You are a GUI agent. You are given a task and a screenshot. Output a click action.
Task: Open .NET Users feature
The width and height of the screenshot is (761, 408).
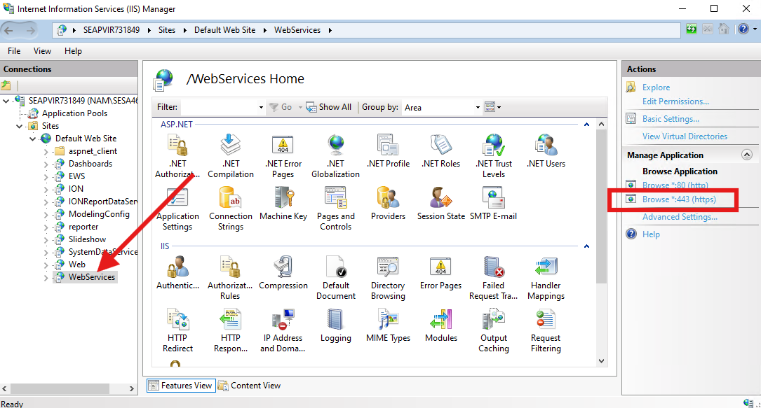pyautogui.click(x=546, y=151)
